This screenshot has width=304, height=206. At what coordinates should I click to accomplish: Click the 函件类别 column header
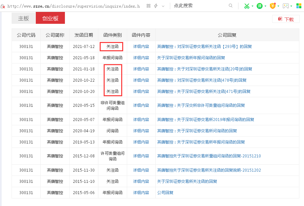pos(113,35)
